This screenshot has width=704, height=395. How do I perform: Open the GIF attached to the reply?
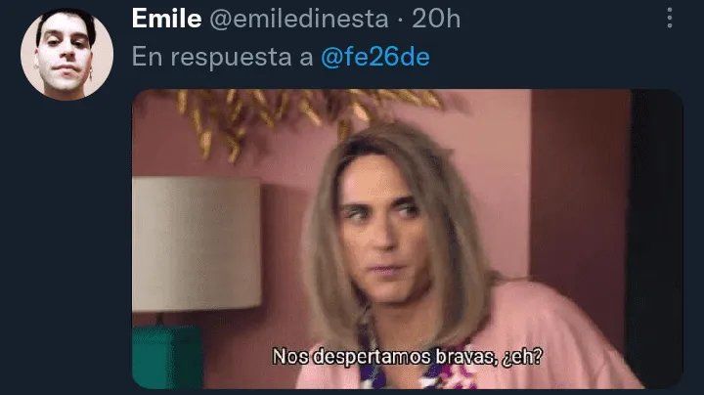point(407,239)
